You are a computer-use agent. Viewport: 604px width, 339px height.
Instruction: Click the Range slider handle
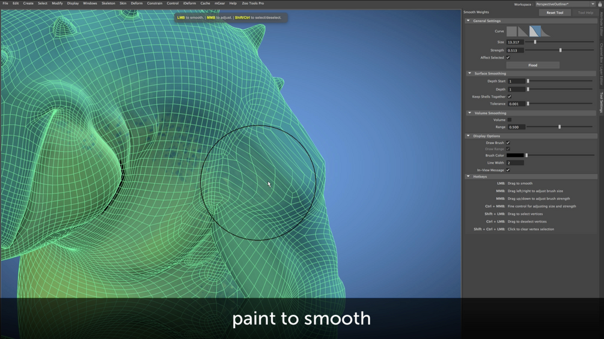pos(560,127)
